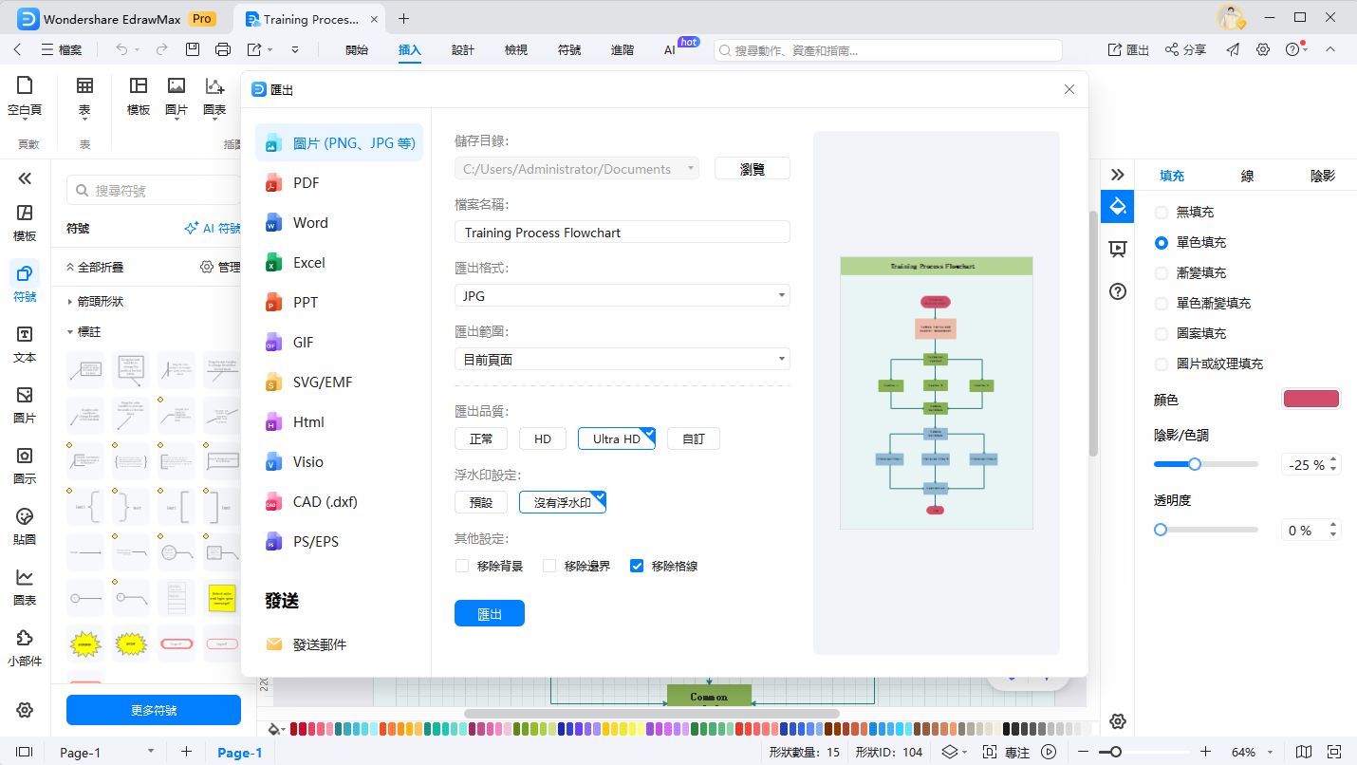The height and width of the screenshot is (765, 1357).
Task: Select PDF export format in list
Action: pos(306,183)
